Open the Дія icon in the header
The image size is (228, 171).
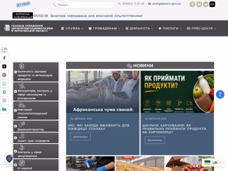(x=212, y=4)
